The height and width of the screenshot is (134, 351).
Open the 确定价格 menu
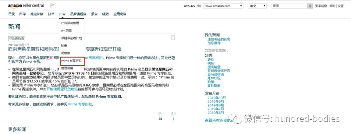tap(37, 14)
